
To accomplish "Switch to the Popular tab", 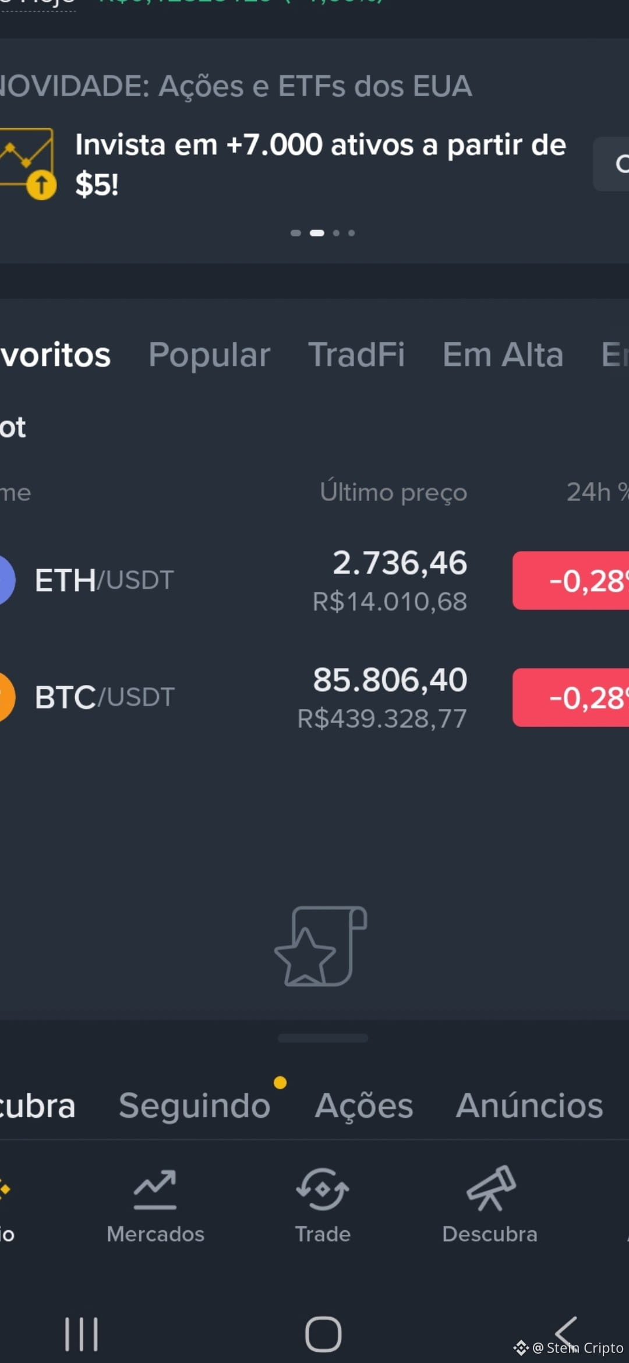I will (209, 354).
